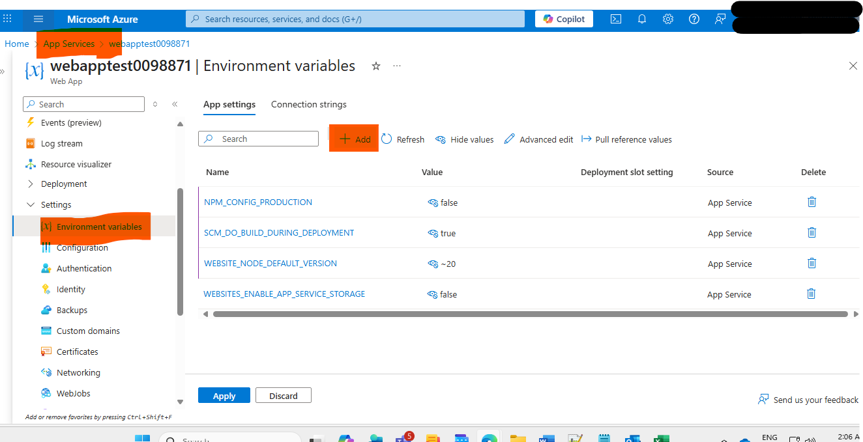
Task: Open Custom domains in the sidebar
Action: pyautogui.click(x=88, y=331)
